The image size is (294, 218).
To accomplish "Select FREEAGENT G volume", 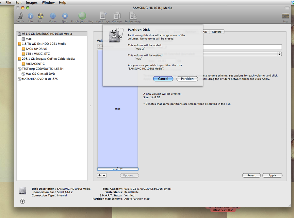I will [52, 64].
